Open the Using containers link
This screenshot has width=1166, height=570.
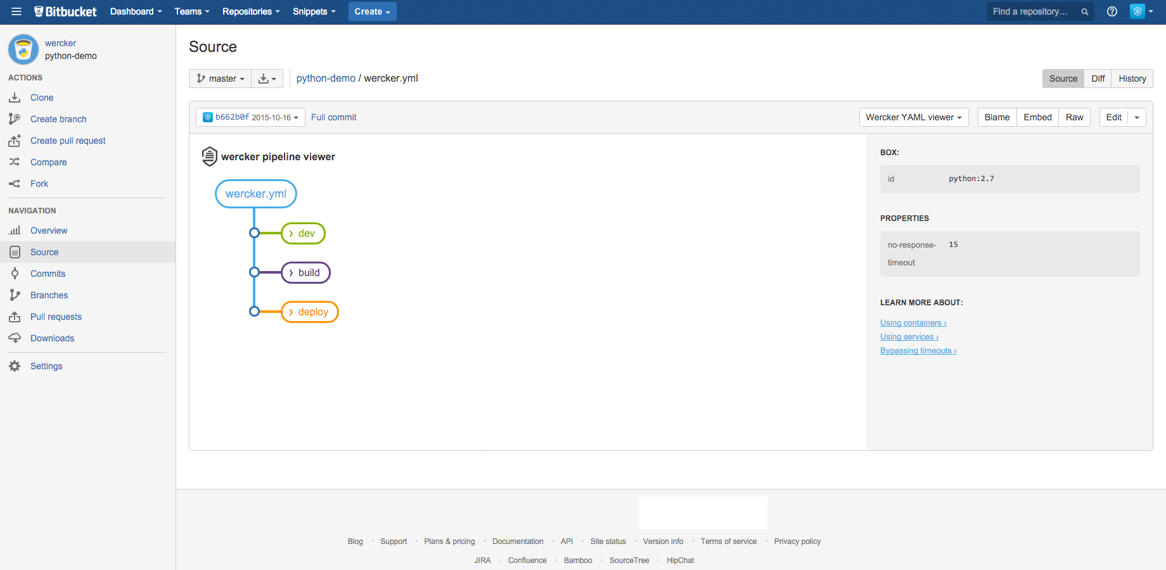pos(913,323)
